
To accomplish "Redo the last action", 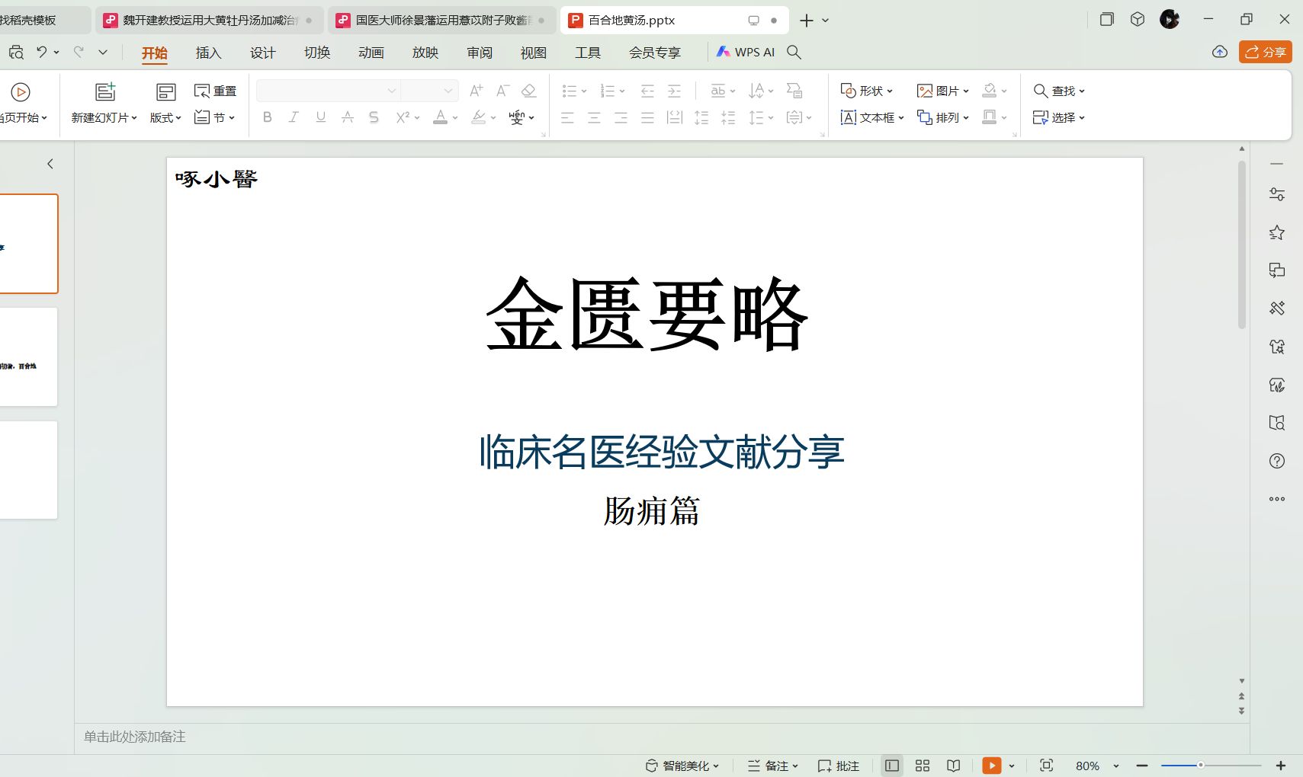I will click(79, 52).
